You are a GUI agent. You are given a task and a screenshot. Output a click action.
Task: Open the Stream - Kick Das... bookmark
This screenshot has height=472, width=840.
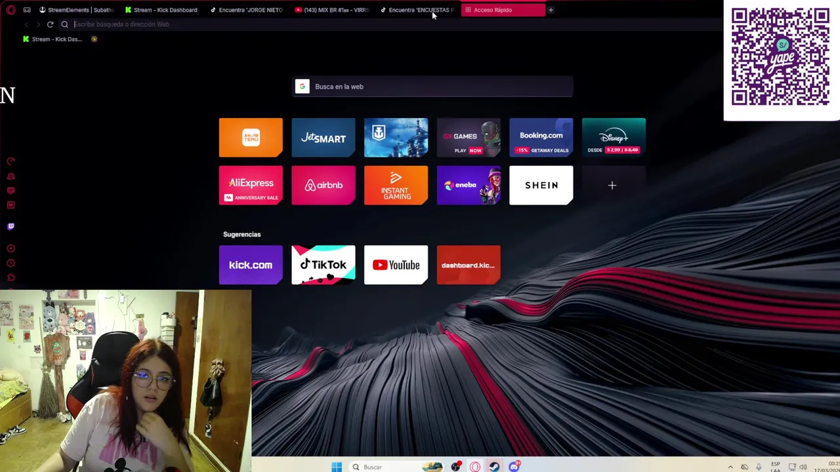click(x=52, y=39)
